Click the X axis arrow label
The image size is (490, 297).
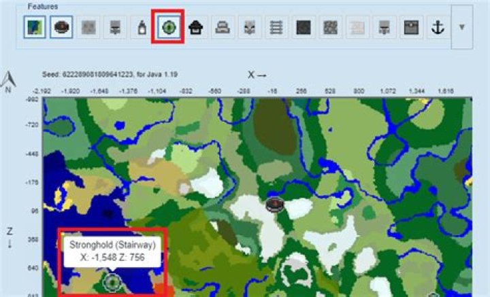pyautogui.click(x=257, y=75)
